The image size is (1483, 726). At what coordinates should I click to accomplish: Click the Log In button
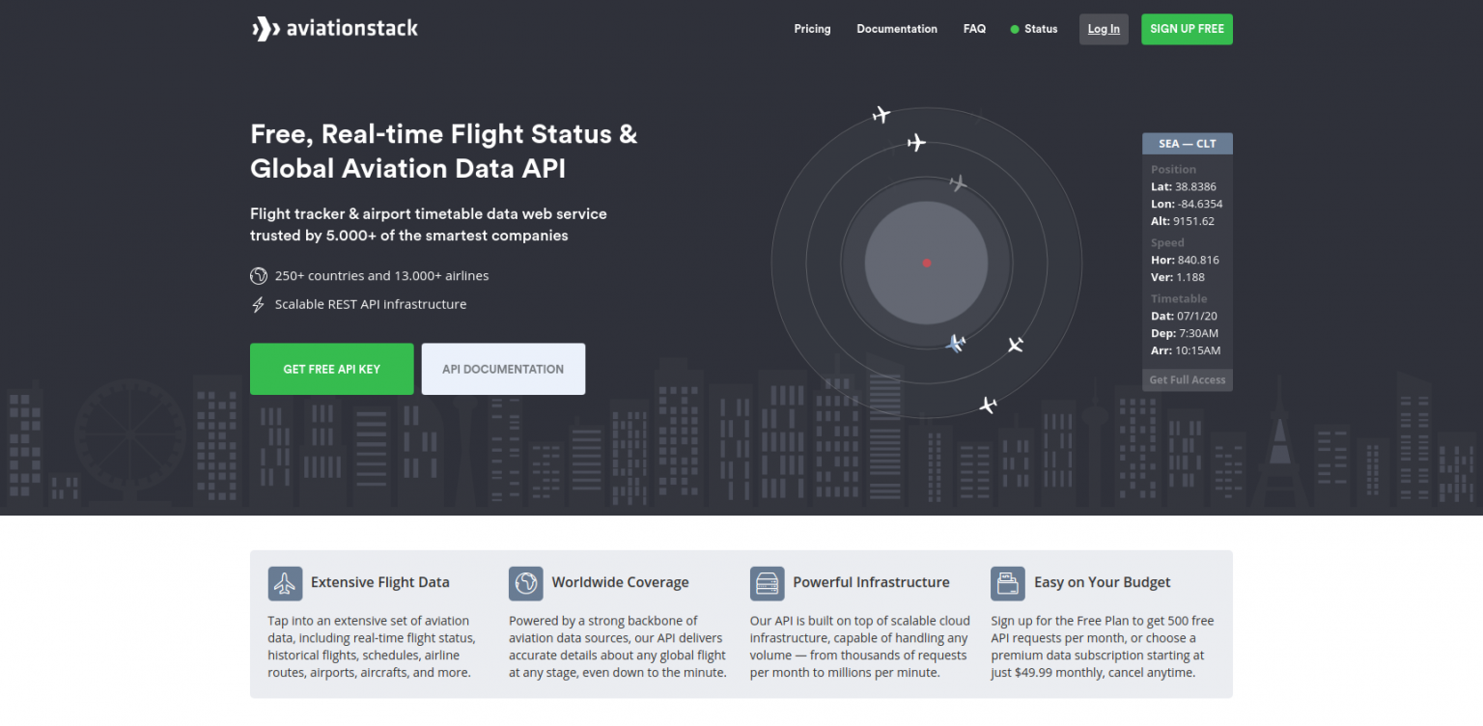(1104, 29)
